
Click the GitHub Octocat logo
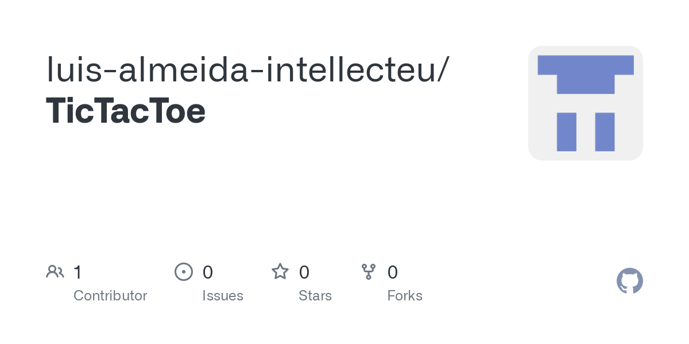(x=630, y=282)
